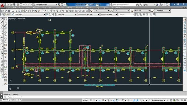Open the Modify menu
The width and height of the screenshot is (187, 105).
tap(70, 8)
